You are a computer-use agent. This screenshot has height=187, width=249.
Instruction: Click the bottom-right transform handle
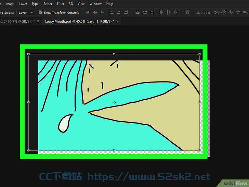click(199, 150)
